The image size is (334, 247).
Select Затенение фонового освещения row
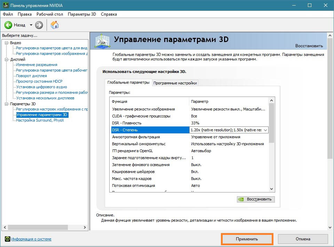(x=190, y=165)
